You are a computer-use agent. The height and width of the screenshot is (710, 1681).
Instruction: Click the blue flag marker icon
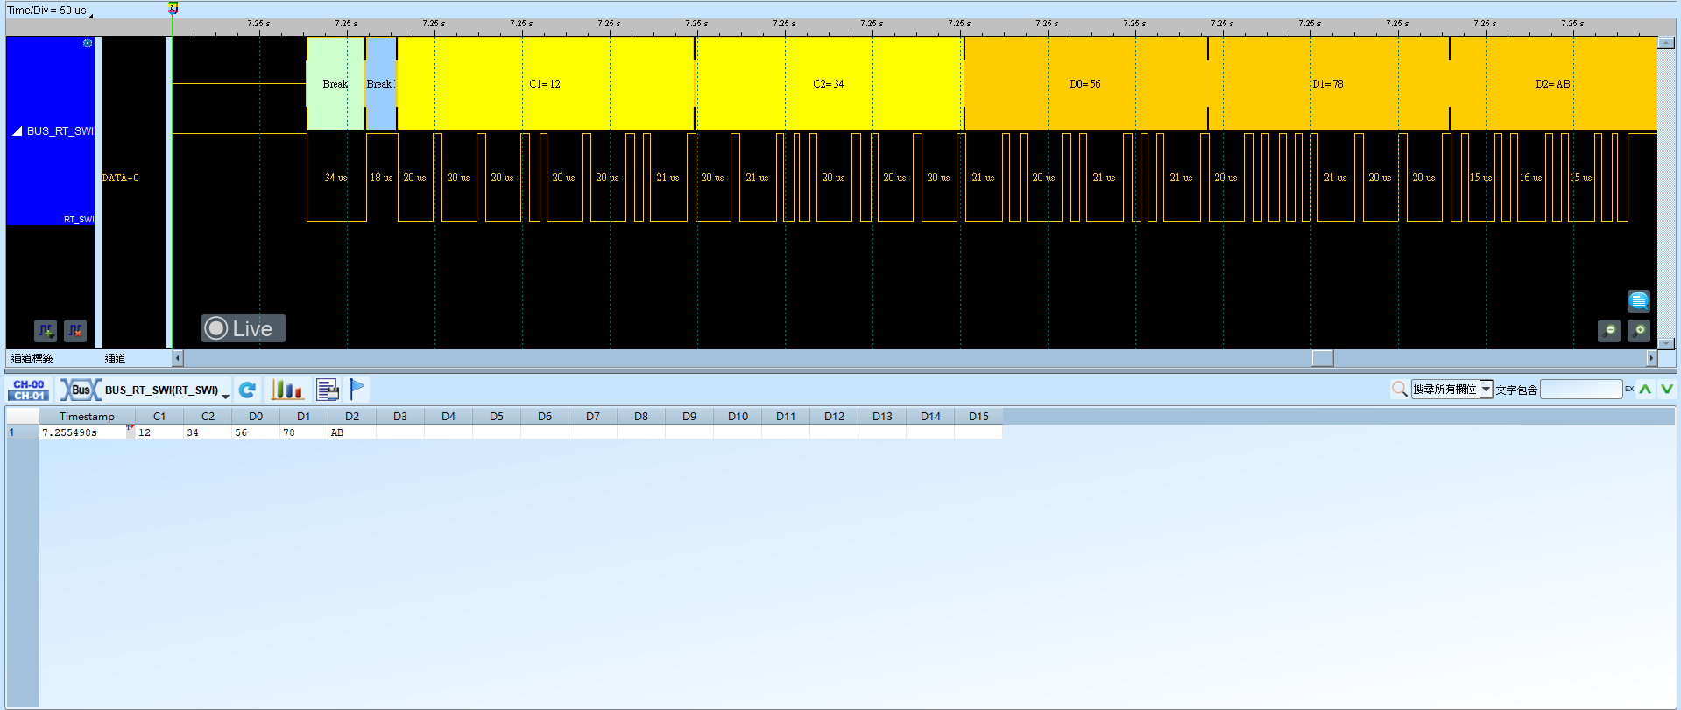point(357,390)
